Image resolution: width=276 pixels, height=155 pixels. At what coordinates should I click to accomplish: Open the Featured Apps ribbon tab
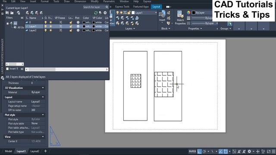[x=141, y=7]
